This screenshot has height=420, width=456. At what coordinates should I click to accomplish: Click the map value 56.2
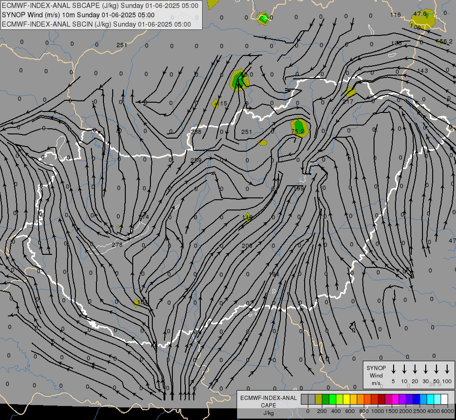click(446, 42)
